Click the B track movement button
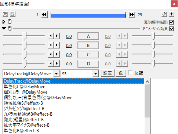The height and width of the screenshot is (134, 178). (88, 46)
